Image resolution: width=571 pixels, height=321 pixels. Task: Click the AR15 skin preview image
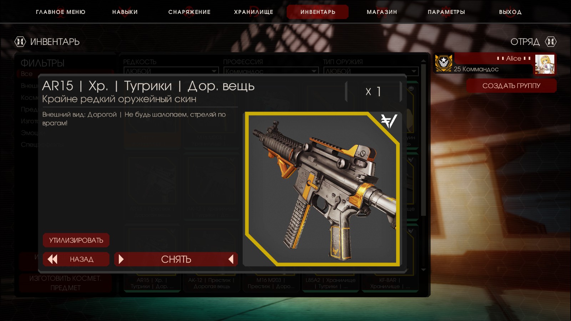(322, 189)
